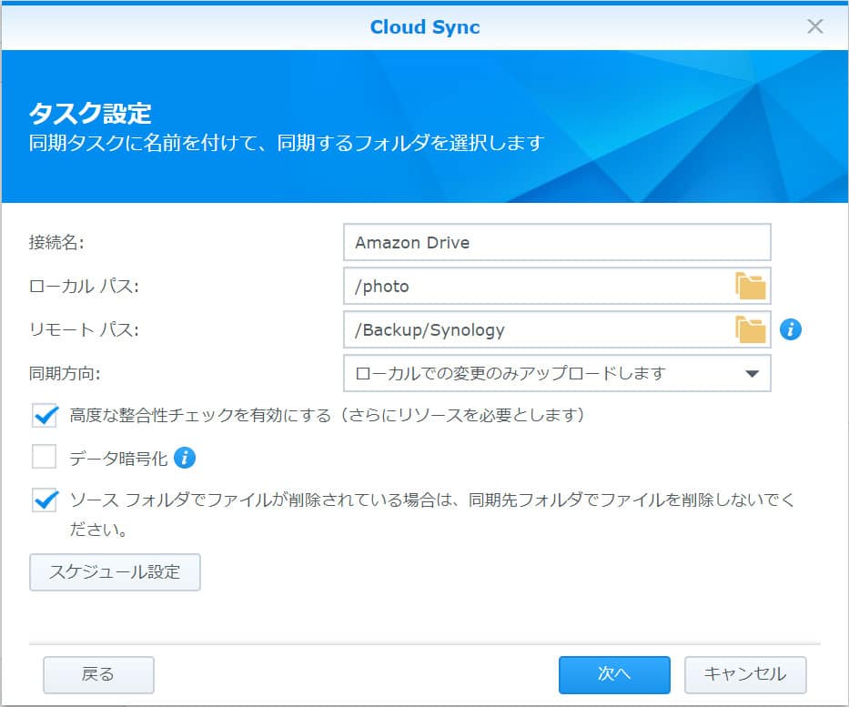Click the データ暗号化 label text
Screen dimensions: 849x707
coord(118,459)
